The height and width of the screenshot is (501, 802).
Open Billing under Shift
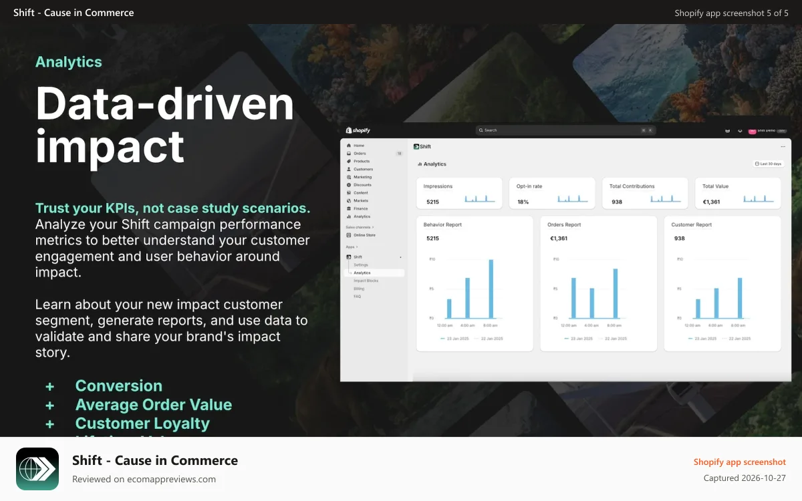pyautogui.click(x=359, y=289)
